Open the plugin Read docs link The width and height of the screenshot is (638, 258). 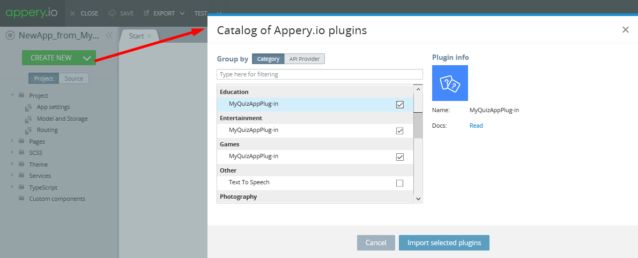point(476,126)
